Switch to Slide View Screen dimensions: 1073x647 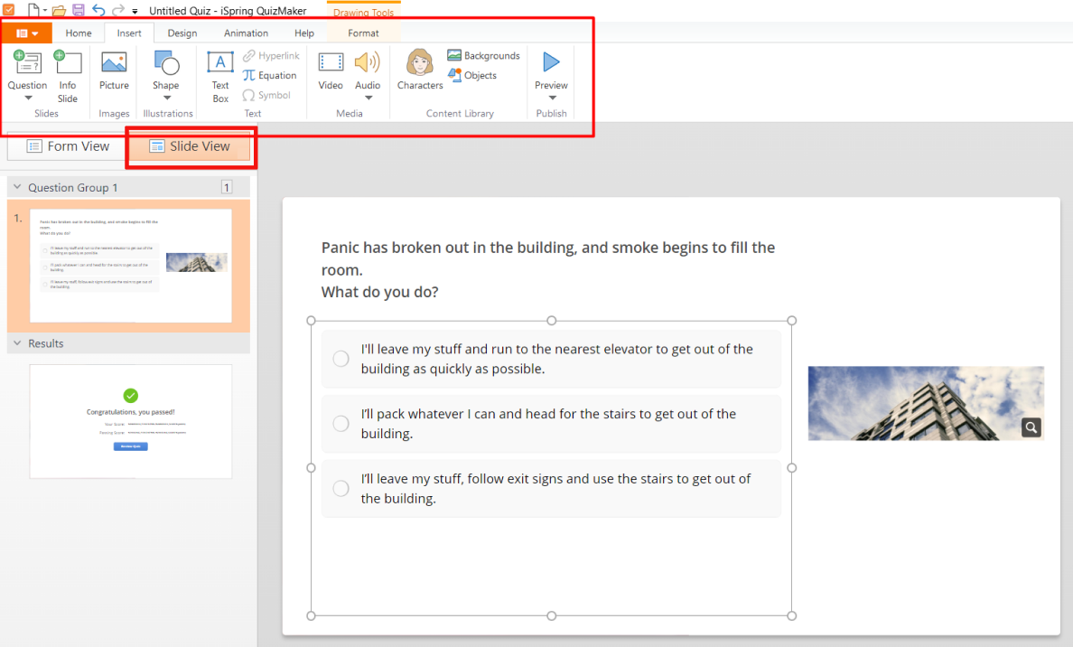click(190, 145)
